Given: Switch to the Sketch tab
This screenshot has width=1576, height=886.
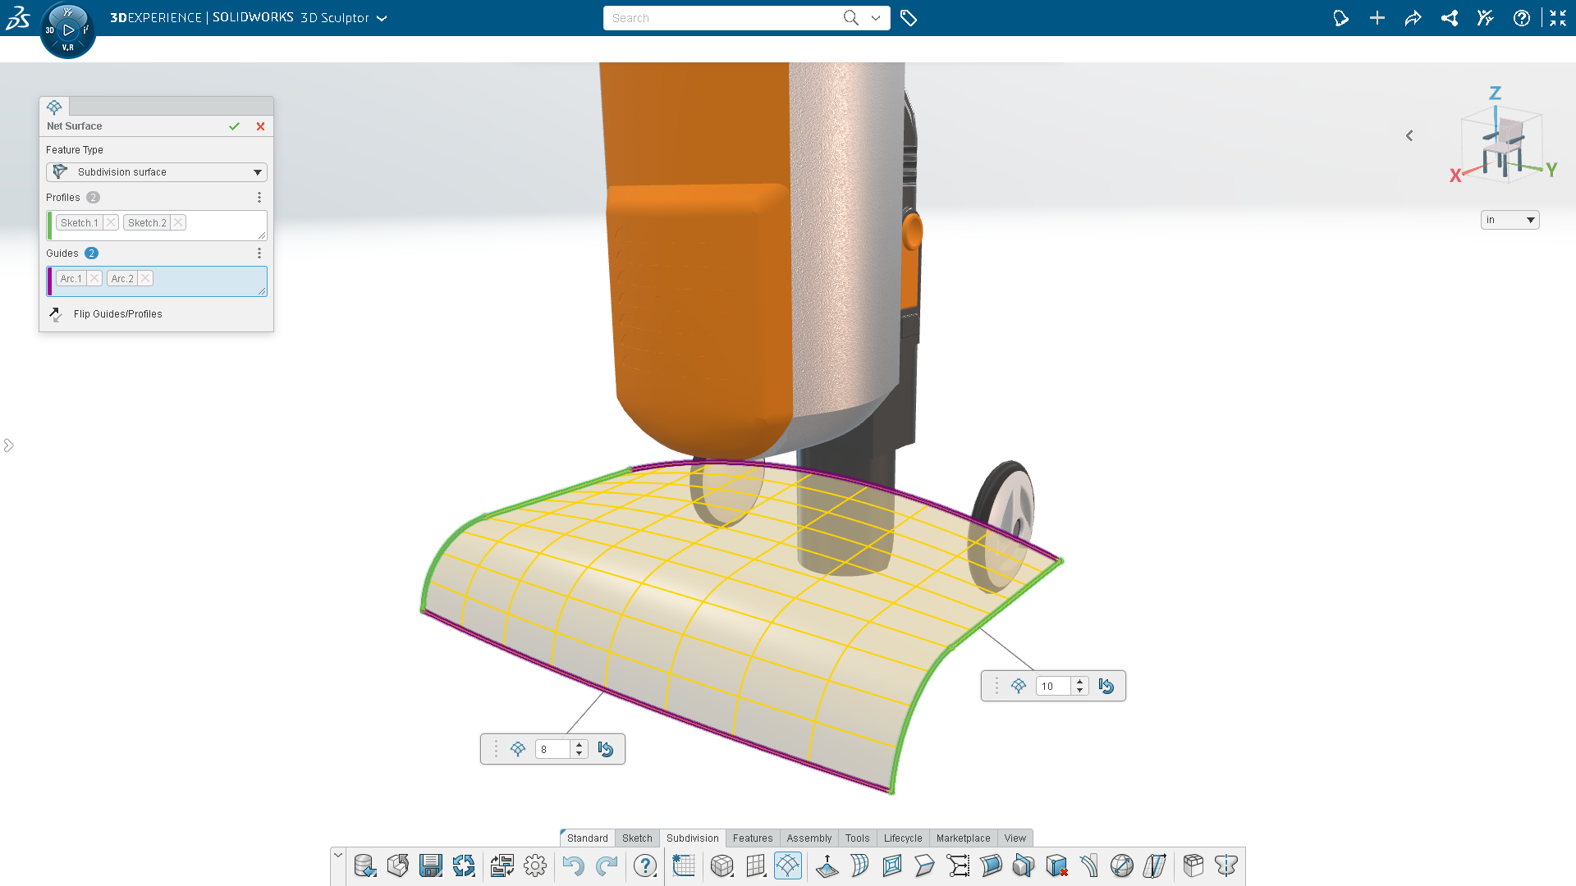Looking at the screenshot, I should coord(637,838).
